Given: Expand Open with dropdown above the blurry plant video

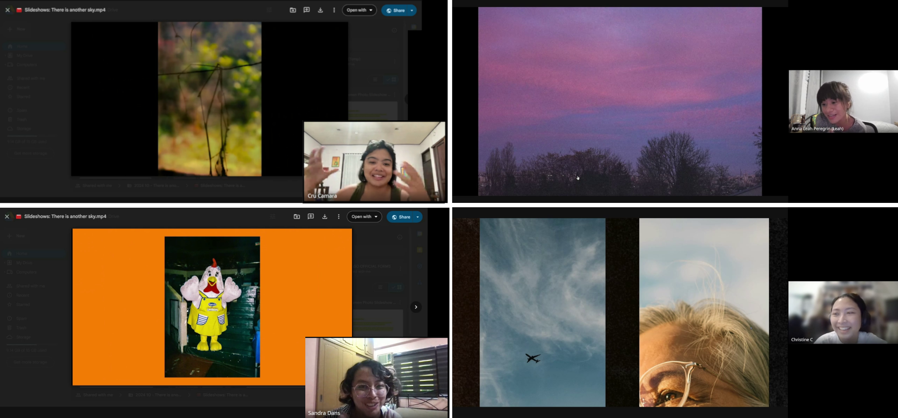Looking at the screenshot, I should coord(359,10).
